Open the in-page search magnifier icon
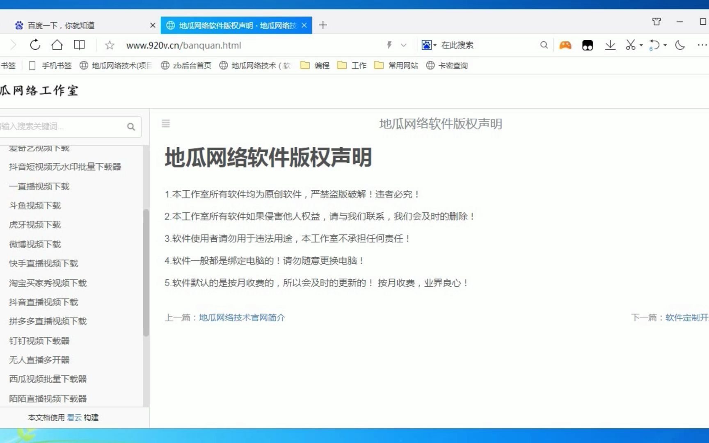 (544, 45)
